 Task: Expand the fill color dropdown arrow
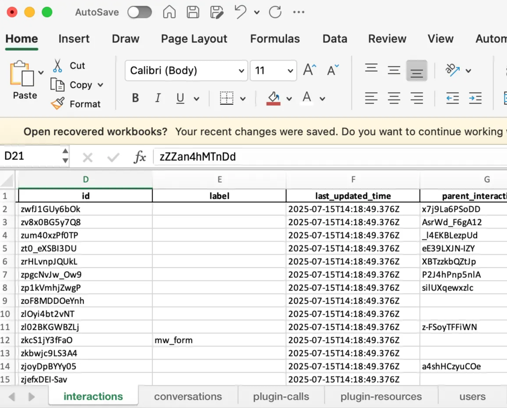pos(289,99)
